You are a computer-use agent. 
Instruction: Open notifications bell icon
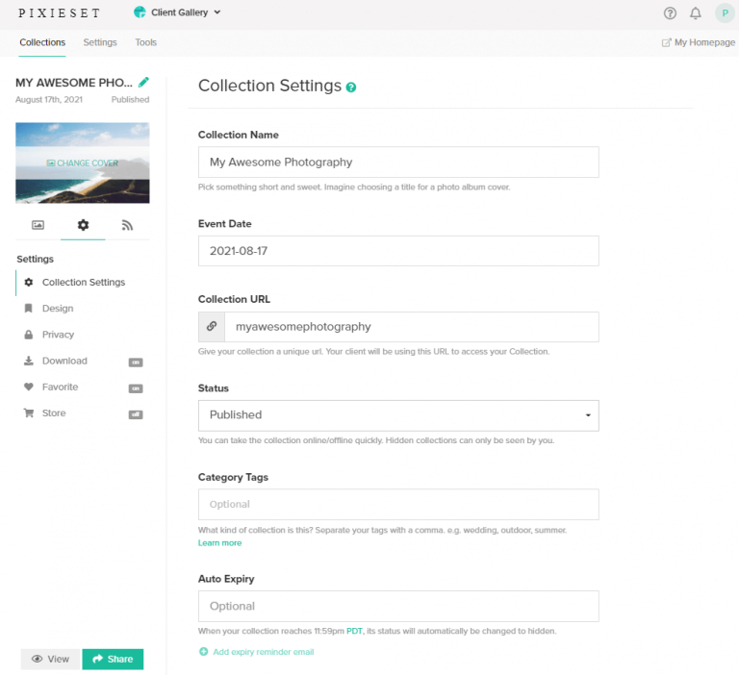pyautogui.click(x=696, y=13)
